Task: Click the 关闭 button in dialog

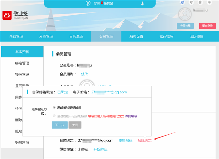Action: coord(75,125)
